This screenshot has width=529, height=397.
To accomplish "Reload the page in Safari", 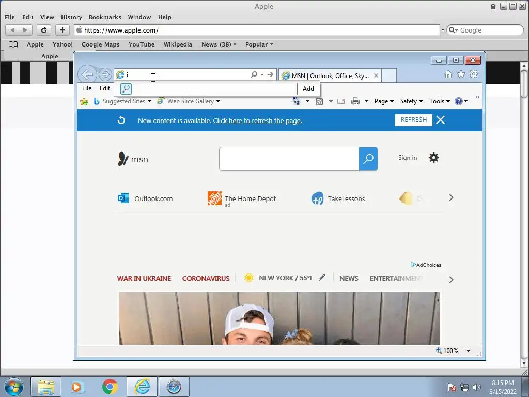I will [x=44, y=30].
